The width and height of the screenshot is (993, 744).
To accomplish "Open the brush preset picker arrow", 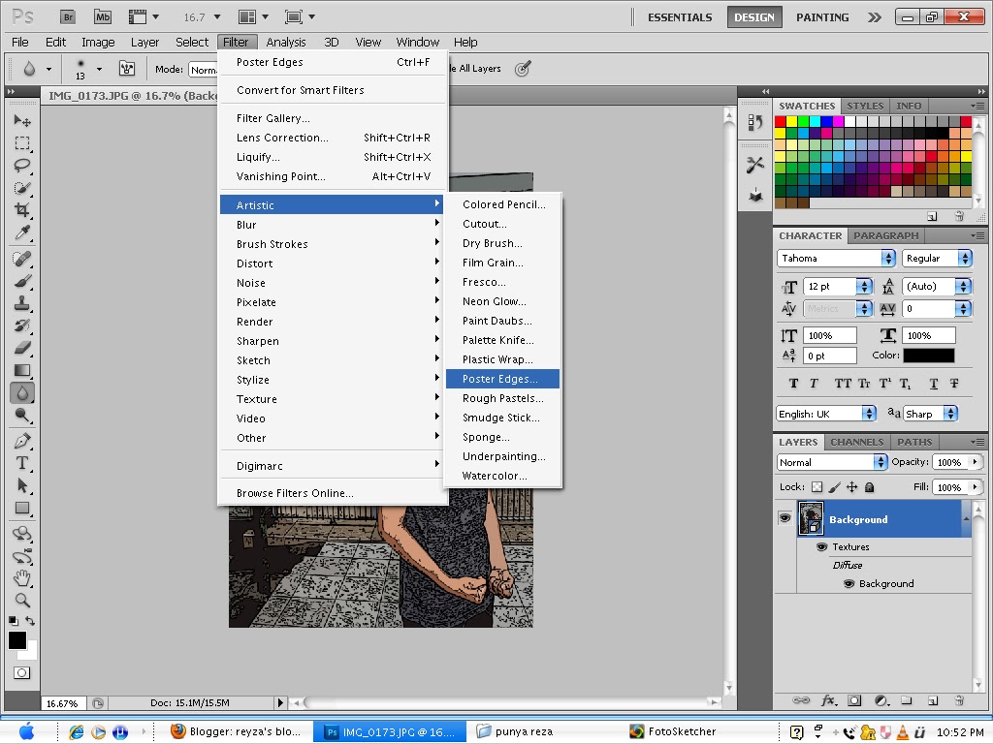I will point(99,69).
